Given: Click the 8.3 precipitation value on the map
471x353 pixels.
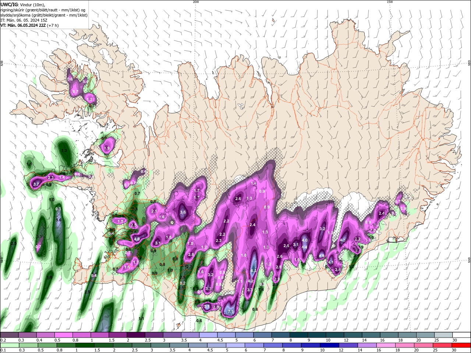Looking at the screenshot, I should click(253, 271).
